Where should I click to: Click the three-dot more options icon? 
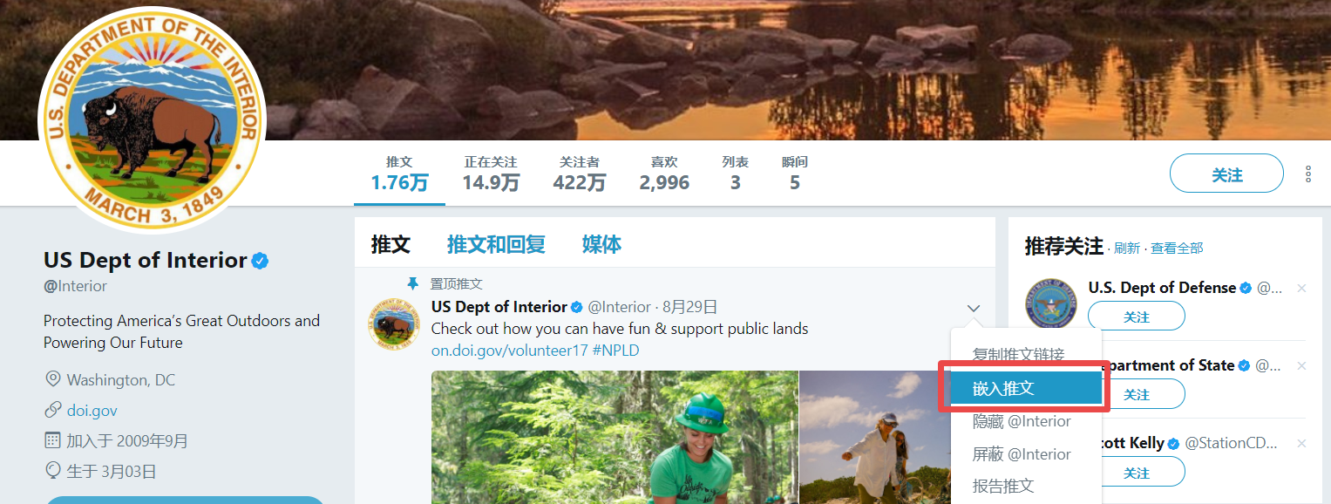(x=1308, y=174)
